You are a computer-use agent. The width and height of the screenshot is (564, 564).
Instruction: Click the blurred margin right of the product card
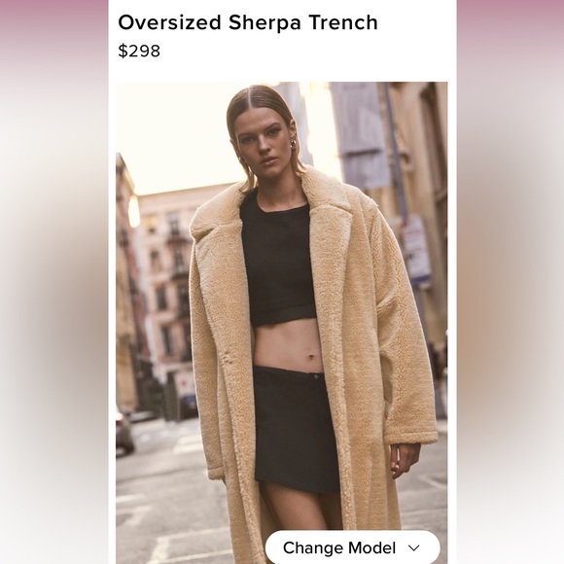point(511,282)
